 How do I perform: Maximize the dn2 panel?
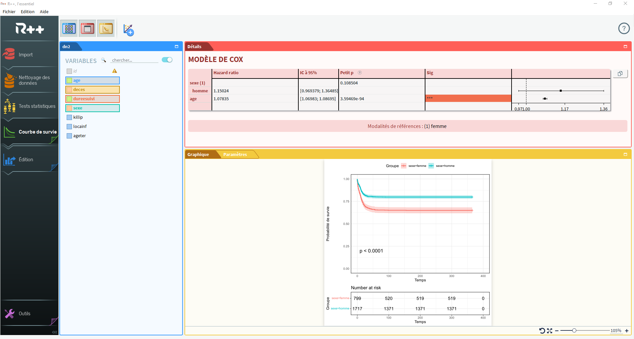click(x=177, y=46)
